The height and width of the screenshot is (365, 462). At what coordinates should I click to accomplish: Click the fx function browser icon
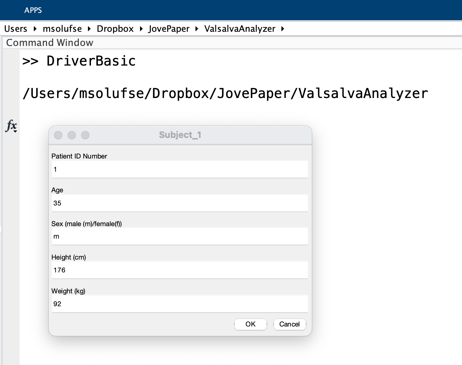click(11, 126)
